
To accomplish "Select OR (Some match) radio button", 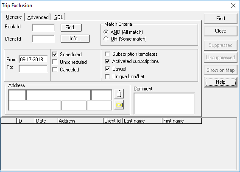I will tap(106, 39).
